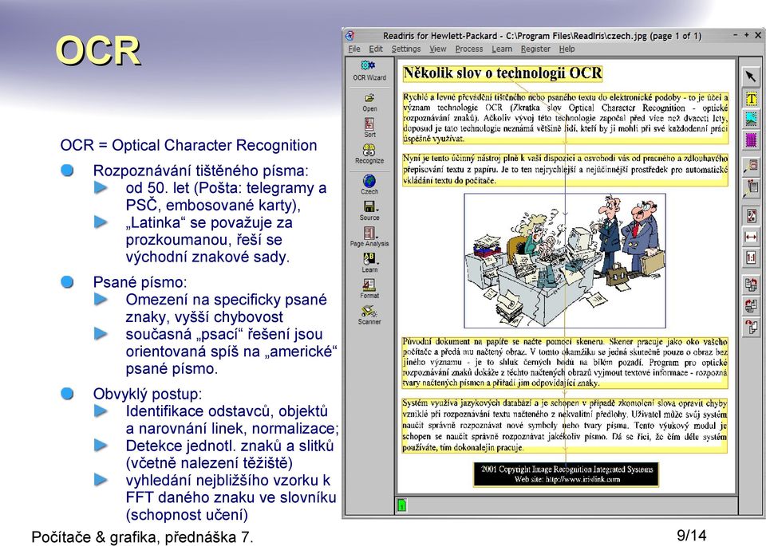Maximize the Readiris window with plus button
Screen dimensions: 766x546
(747, 35)
